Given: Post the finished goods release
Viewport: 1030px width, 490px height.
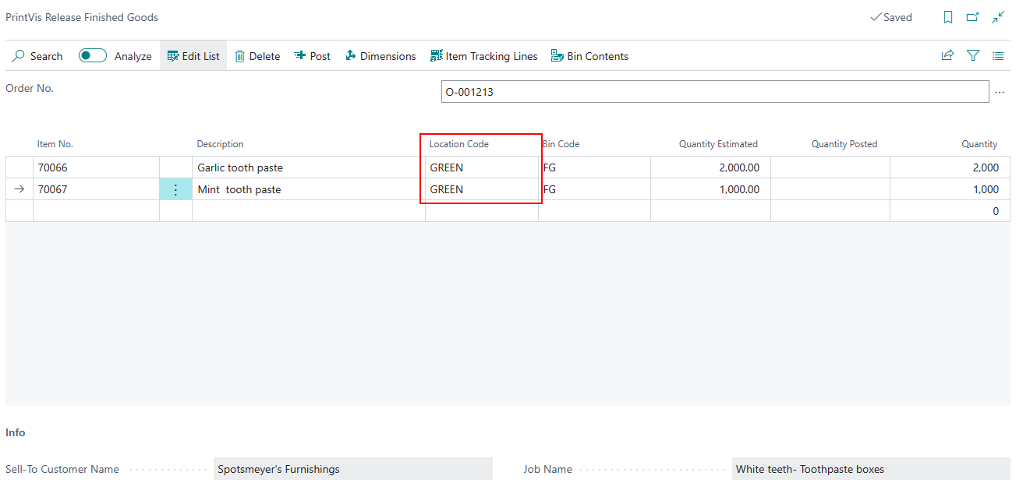Looking at the screenshot, I should pyautogui.click(x=312, y=56).
